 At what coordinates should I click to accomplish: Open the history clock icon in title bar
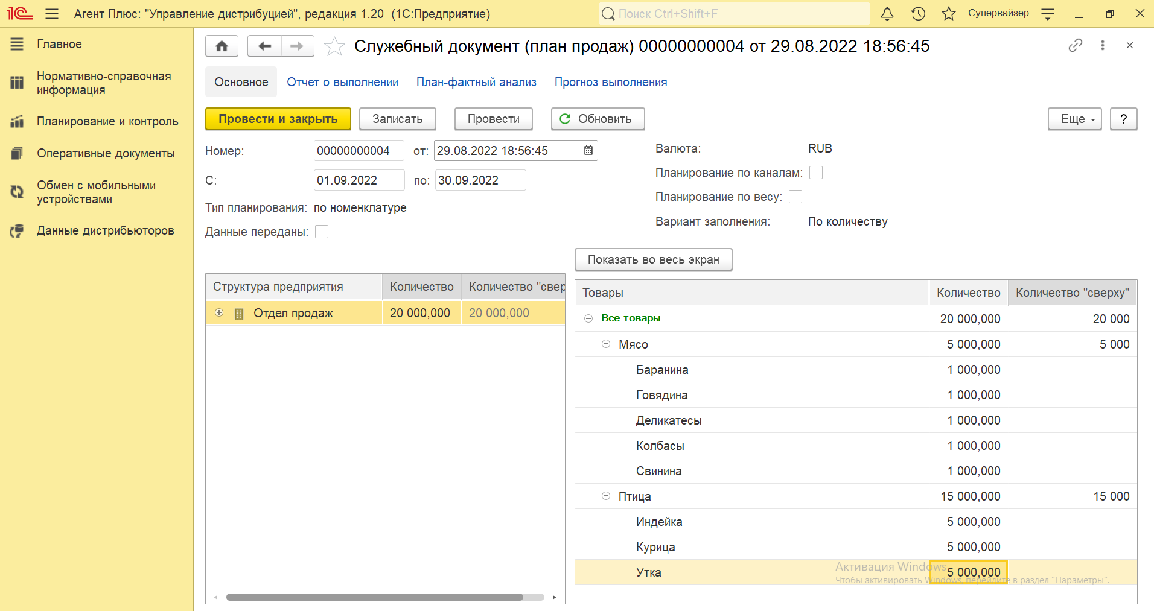(918, 14)
